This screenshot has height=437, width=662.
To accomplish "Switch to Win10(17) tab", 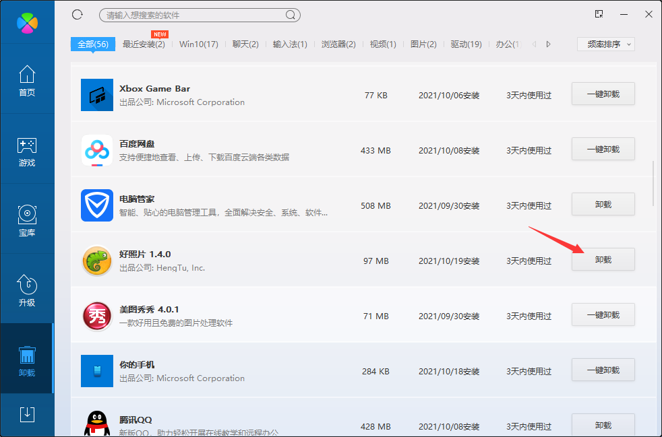I will click(199, 44).
